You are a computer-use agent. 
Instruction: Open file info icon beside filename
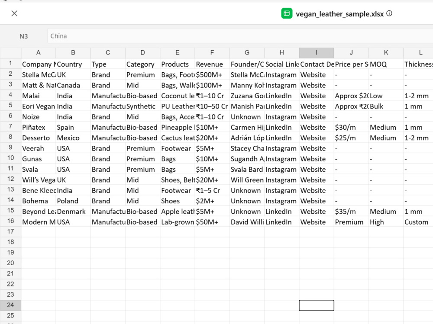point(389,13)
